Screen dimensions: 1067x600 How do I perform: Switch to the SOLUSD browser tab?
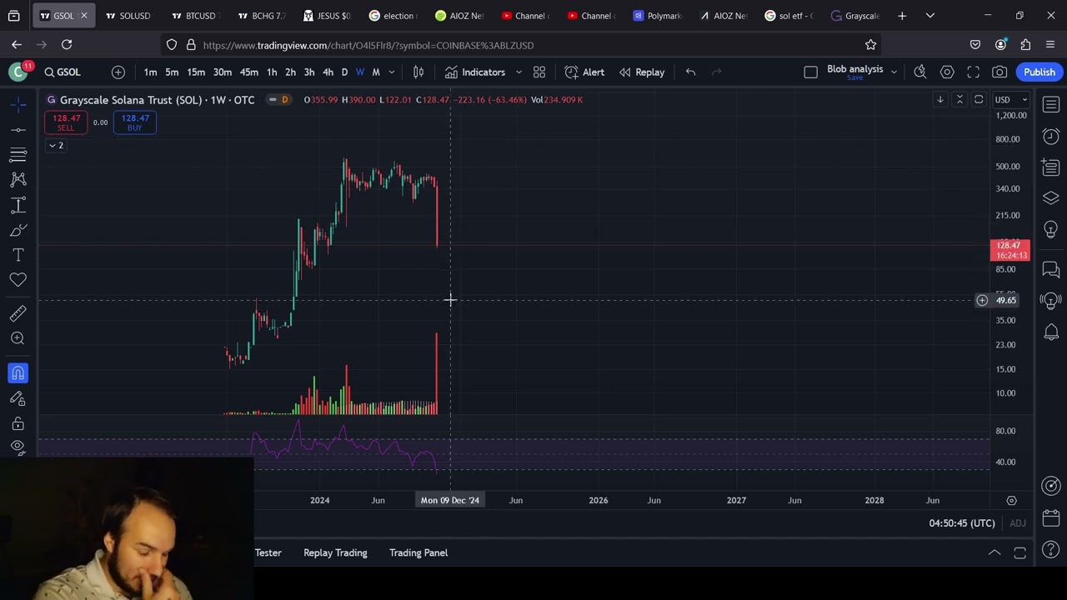click(x=128, y=16)
